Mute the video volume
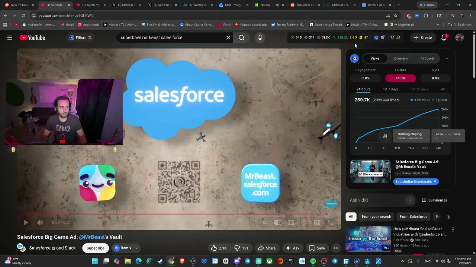The image size is (476, 267). coord(40,222)
